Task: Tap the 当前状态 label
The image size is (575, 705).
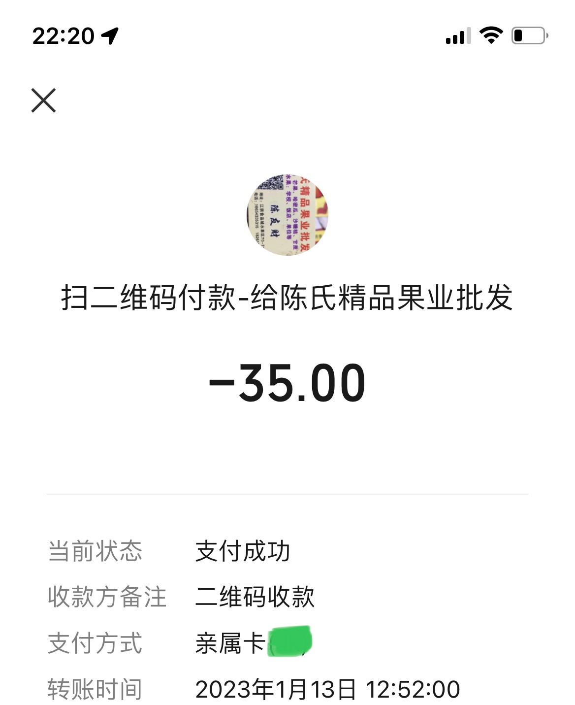Action: point(95,551)
